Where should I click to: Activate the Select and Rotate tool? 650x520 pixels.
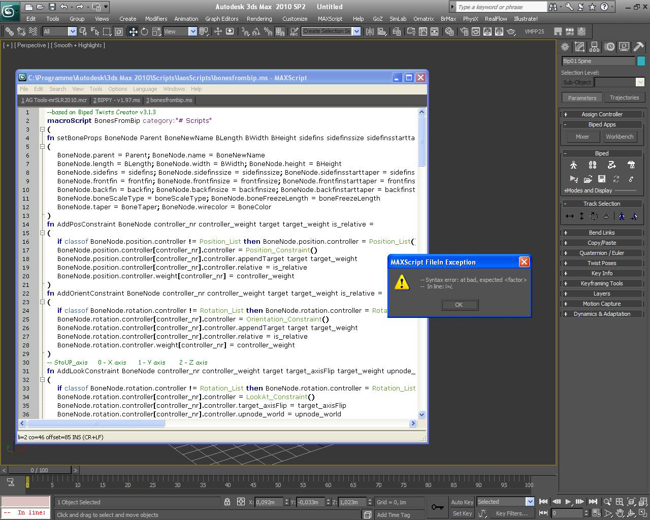[145, 31]
